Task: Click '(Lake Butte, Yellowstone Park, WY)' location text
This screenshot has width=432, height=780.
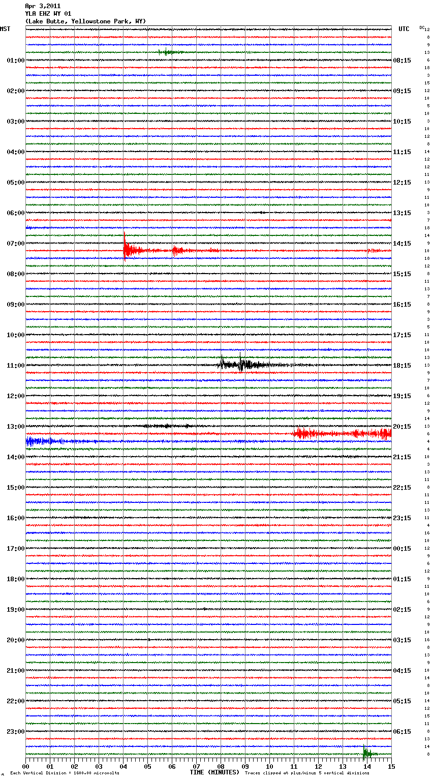Action: pos(85,21)
